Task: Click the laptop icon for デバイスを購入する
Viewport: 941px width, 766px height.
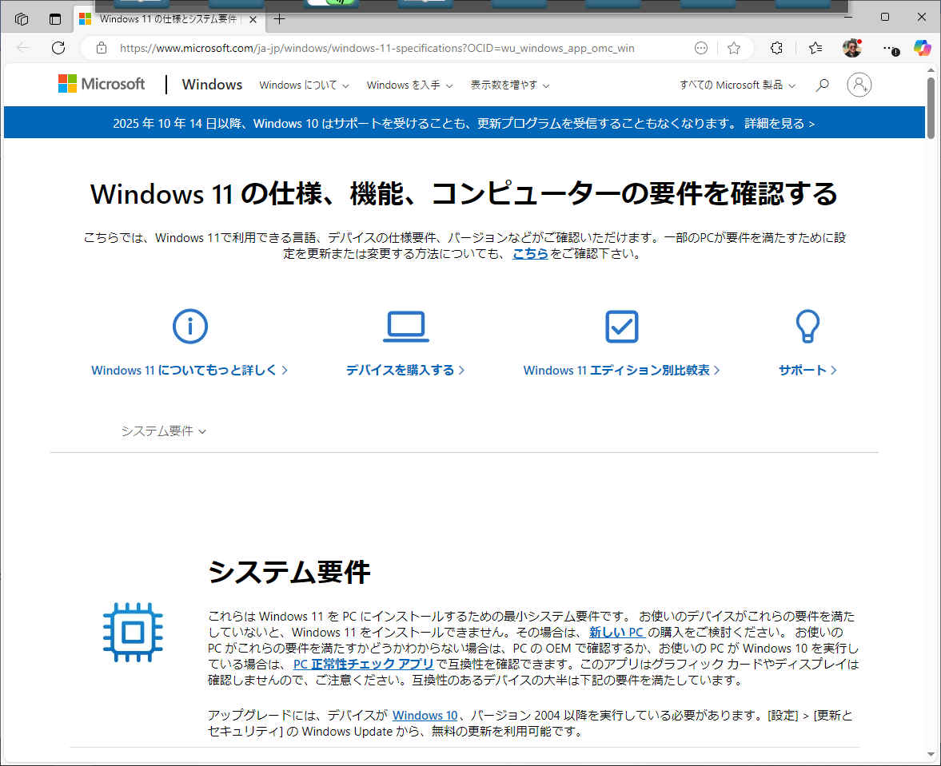Action: click(405, 326)
